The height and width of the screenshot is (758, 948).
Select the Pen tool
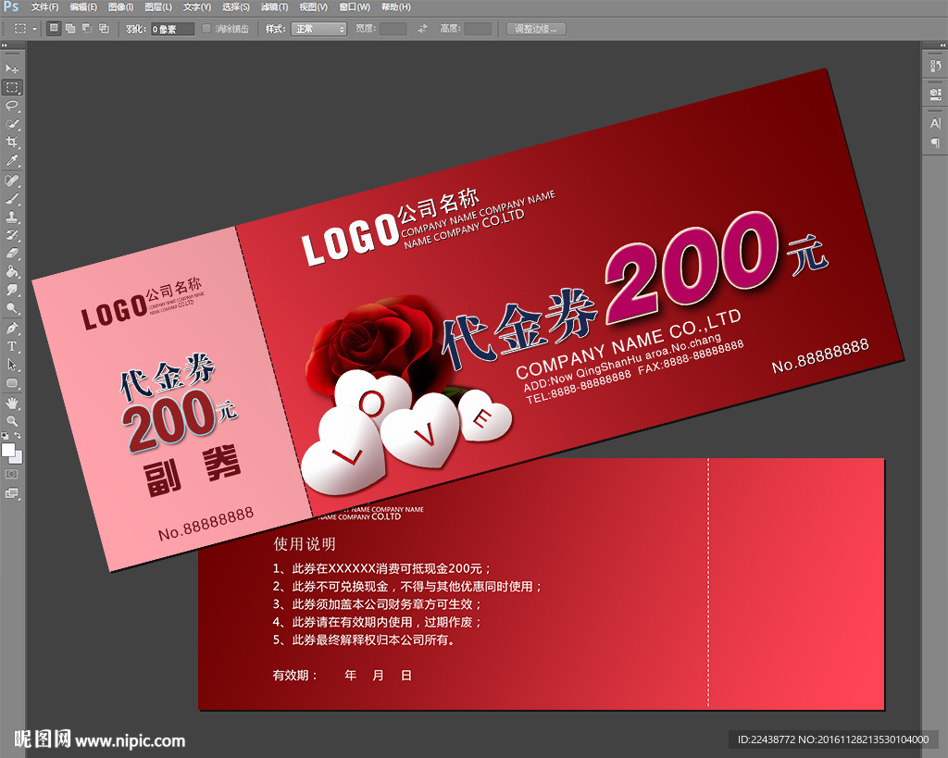(11, 329)
